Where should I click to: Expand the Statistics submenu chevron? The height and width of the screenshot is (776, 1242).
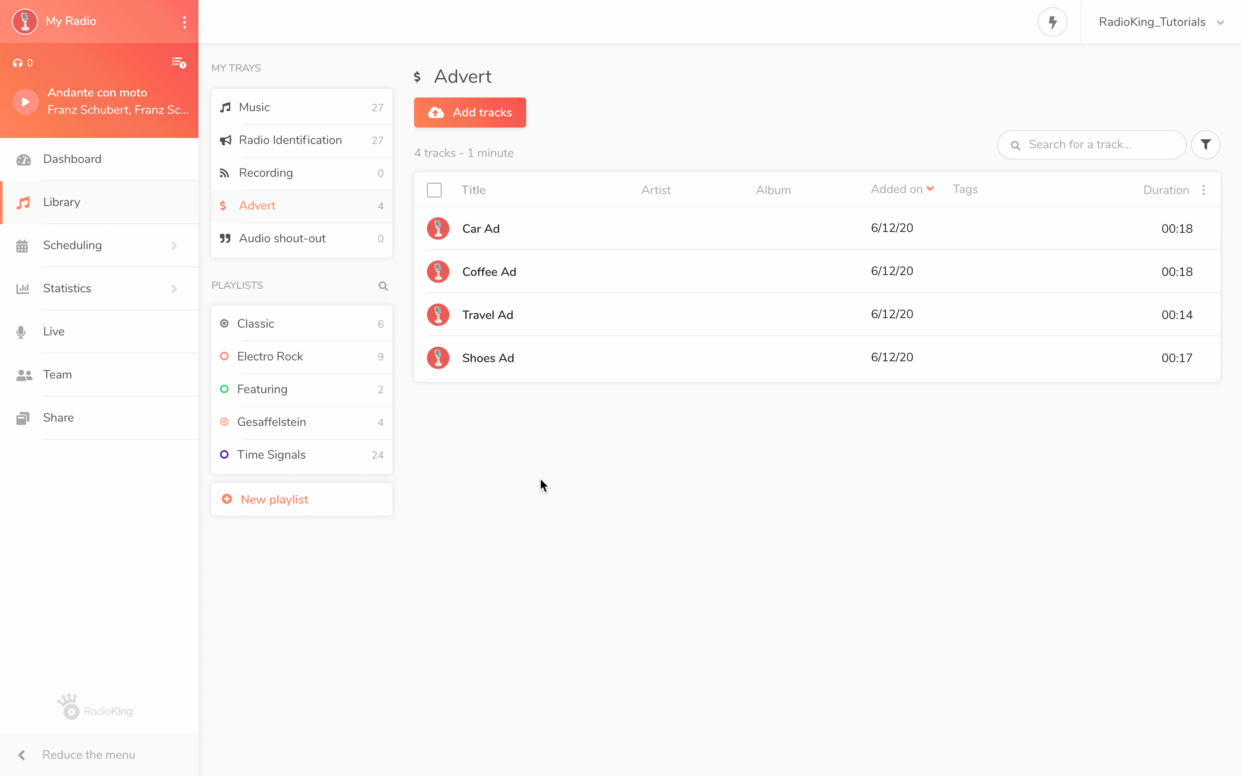click(174, 289)
